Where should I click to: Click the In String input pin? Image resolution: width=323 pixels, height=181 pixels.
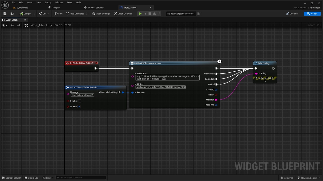click(x=256, y=74)
